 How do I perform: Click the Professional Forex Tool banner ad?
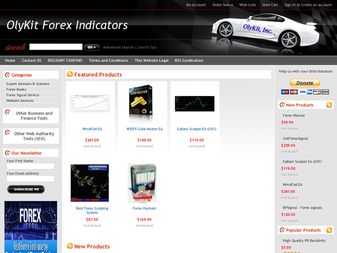[x=31, y=227]
